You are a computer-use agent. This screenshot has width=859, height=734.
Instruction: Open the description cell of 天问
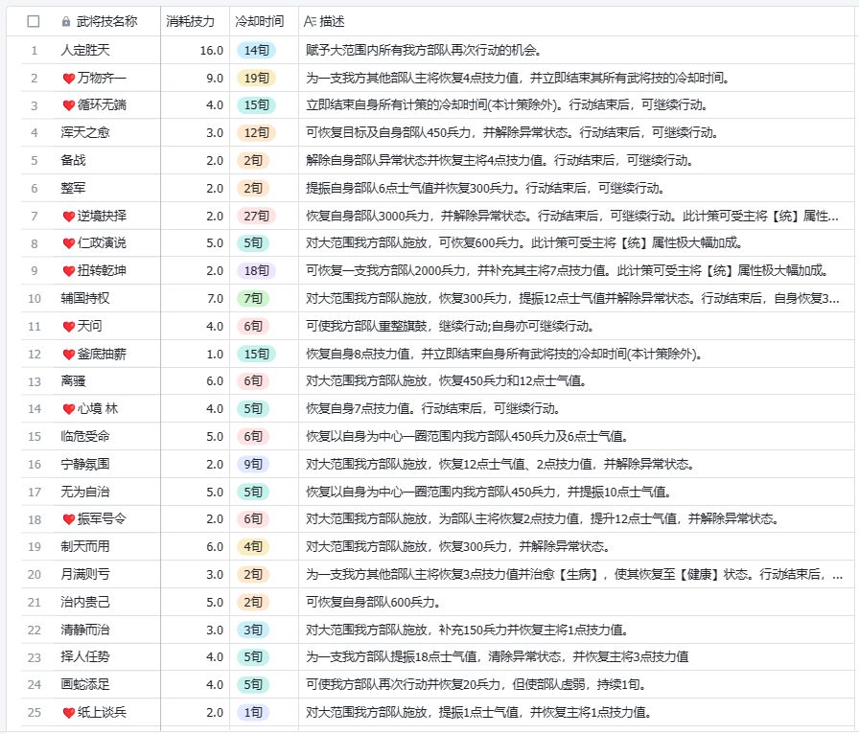[576, 327]
